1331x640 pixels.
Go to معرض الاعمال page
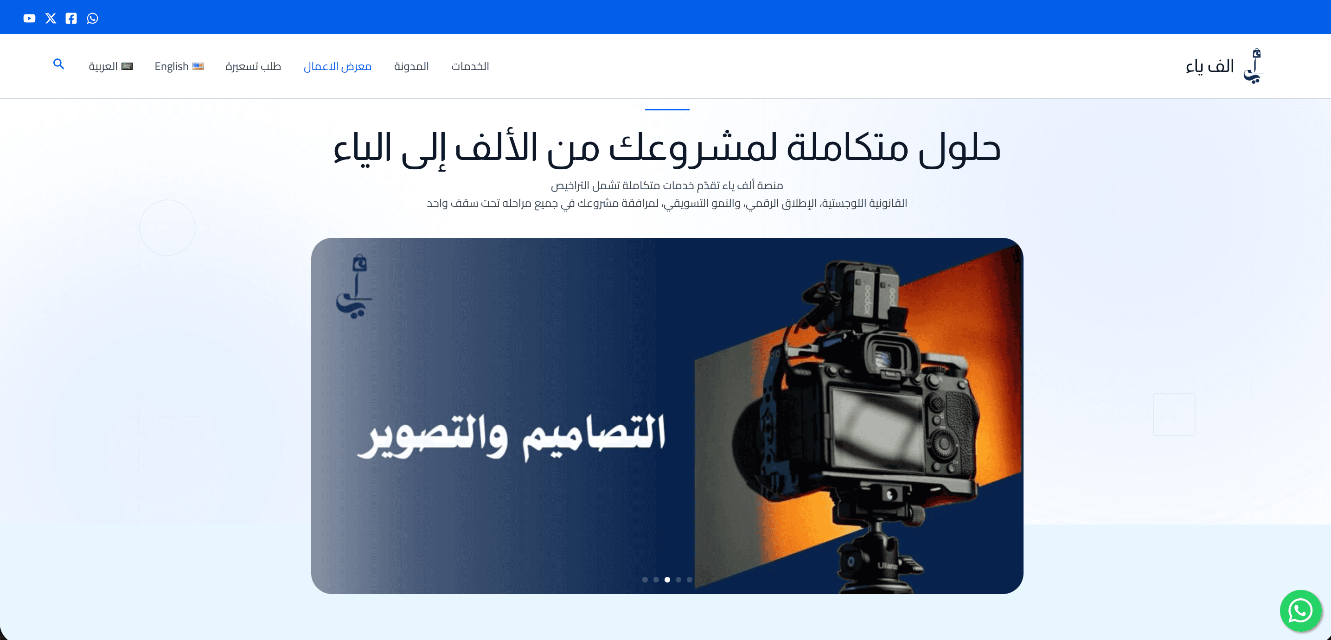tap(338, 66)
